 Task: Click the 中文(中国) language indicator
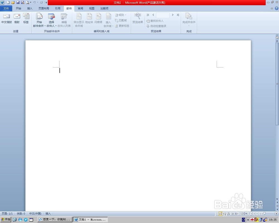point(35,214)
